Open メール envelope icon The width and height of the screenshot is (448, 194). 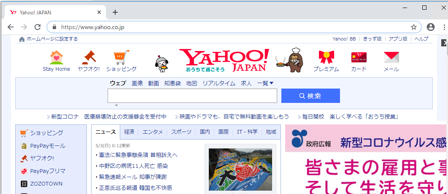tap(391, 57)
